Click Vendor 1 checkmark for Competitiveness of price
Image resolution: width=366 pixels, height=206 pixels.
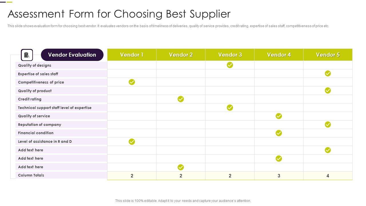coord(132,82)
